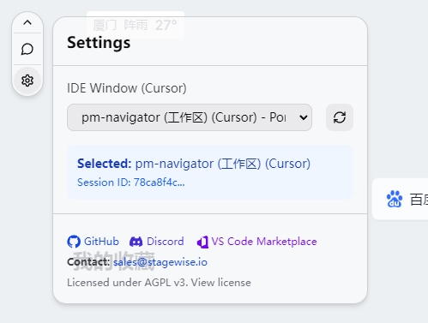The height and width of the screenshot is (323, 428).
Task: Open the Discord text link
Action: click(x=166, y=242)
